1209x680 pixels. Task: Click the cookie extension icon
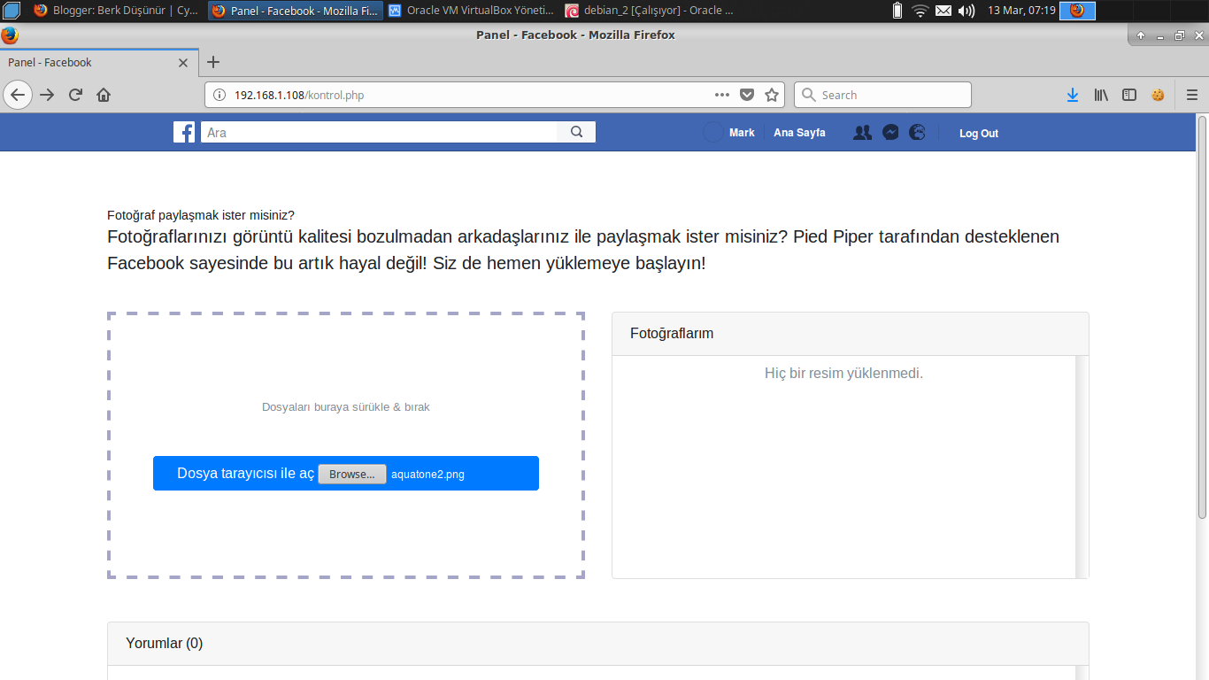pyautogui.click(x=1158, y=95)
